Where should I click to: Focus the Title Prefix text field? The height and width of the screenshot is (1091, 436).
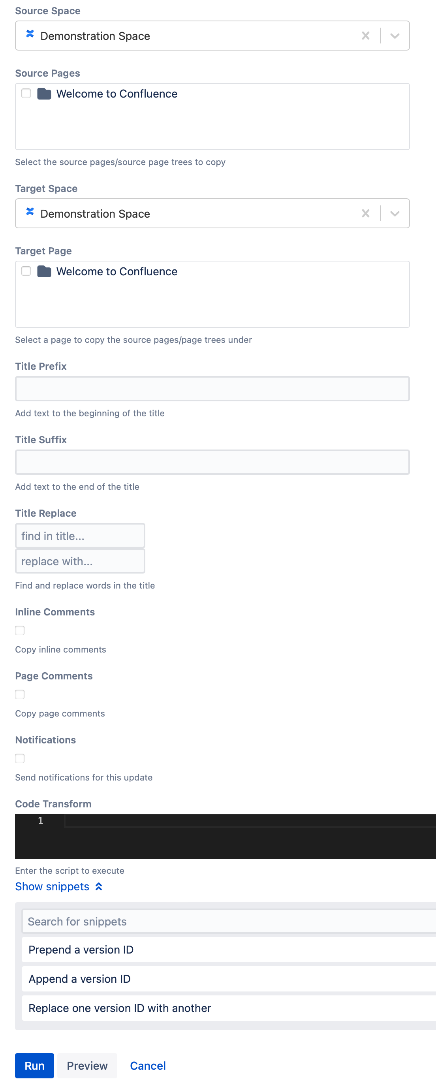pyautogui.click(x=212, y=389)
